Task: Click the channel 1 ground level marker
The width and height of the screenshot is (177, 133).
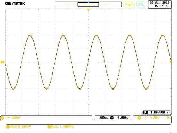Action: coord(3,62)
